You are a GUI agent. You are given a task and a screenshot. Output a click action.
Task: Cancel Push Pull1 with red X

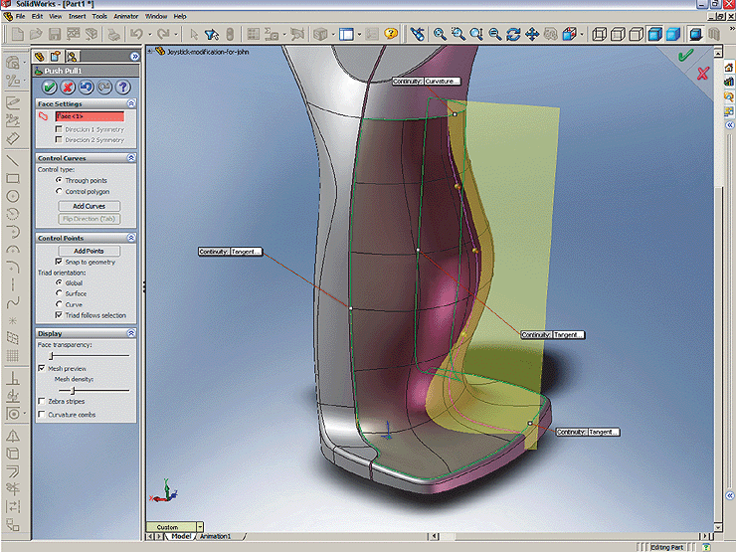[x=68, y=88]
